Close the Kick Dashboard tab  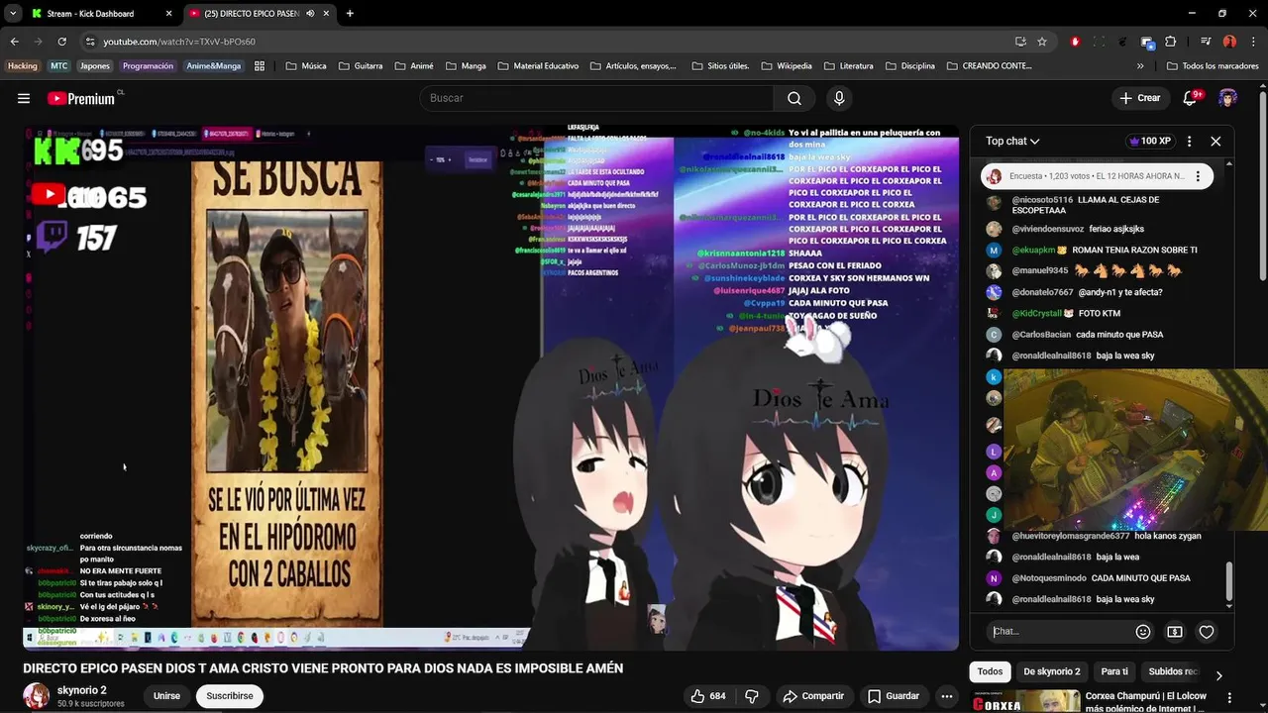[x=168, y=14]
